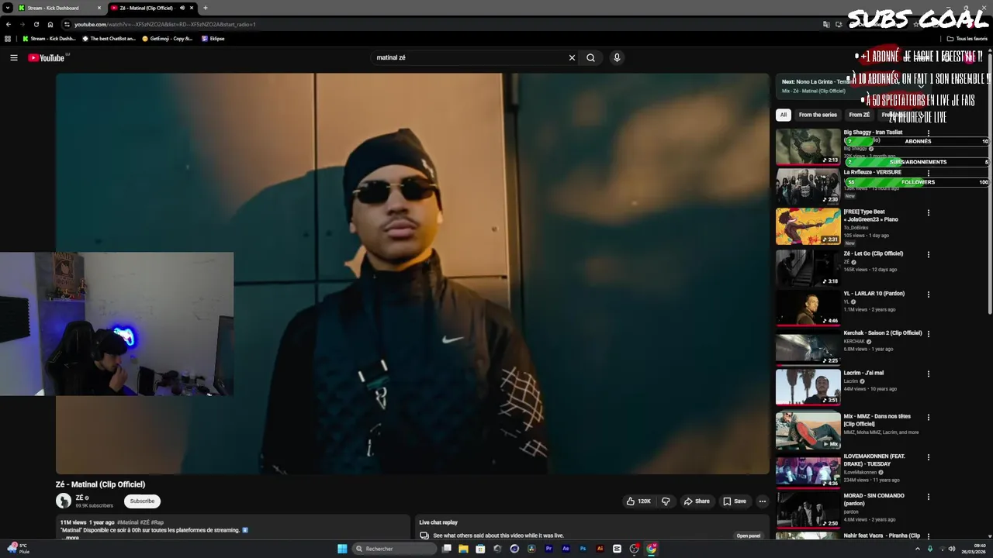993x558 pixels.
Task: Save the video to a playlist
Action: pyautogui.click(x=735, y=501)
